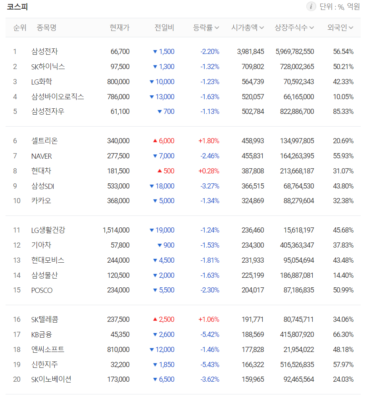371x398 pixels.
Task: Open SK이노베이션 stock link
Action: 51,379
